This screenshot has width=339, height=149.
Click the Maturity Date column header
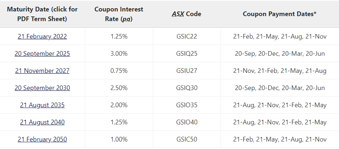(42, 14)
